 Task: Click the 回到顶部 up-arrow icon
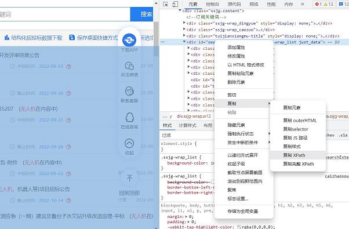pyautogui.click(x=129, y=178)
